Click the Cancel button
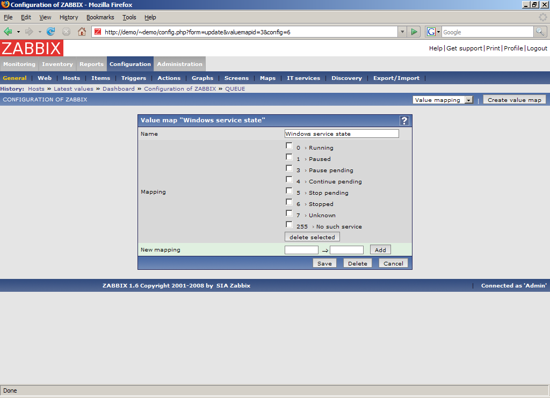The image size is (550, 398). tap(393, 263)
